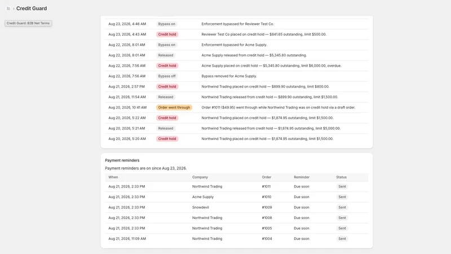Click Snowdevil company in reminders table

coord(201,208)
